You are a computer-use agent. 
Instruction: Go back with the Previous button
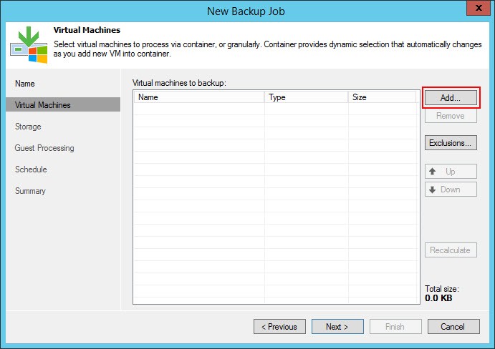[279, 327]
